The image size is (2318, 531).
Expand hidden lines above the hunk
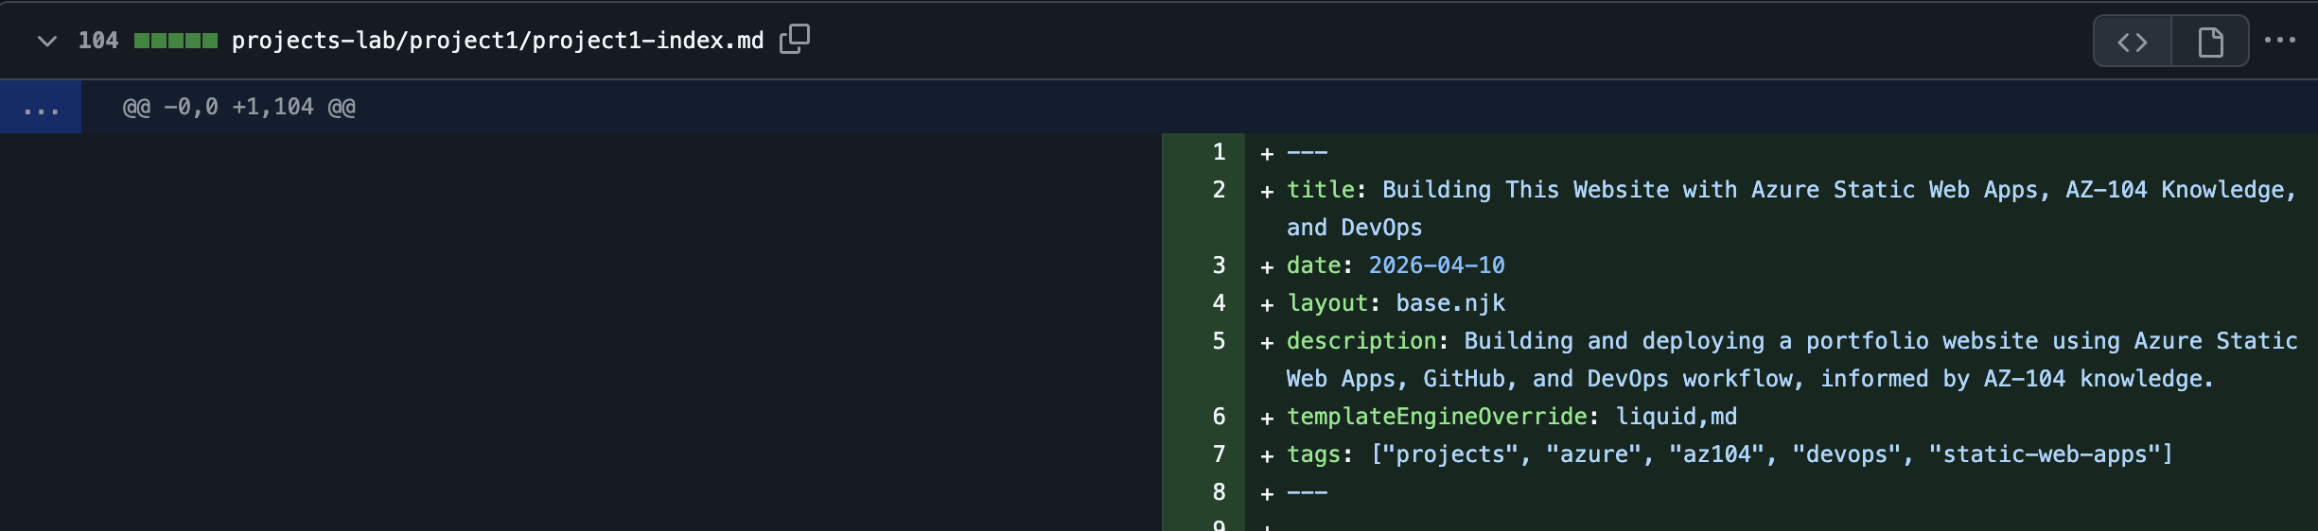click(41, 107)
